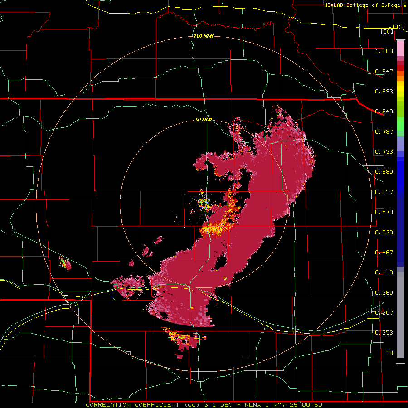Select the 0.360 scale value
408x408 pixels.
pyautogui.click(x=384, y=293)
